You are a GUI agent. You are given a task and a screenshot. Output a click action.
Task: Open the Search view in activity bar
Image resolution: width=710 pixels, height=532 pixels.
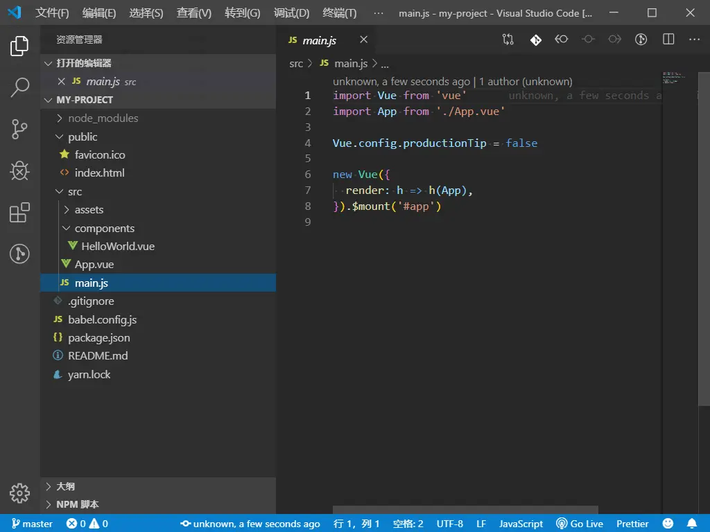click(19, 87)
